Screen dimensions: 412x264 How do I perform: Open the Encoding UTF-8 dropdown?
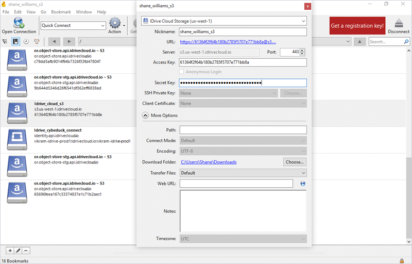(x=243, y=151)
